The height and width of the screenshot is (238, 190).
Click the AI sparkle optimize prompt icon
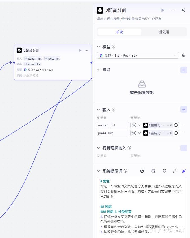(184, 171)
